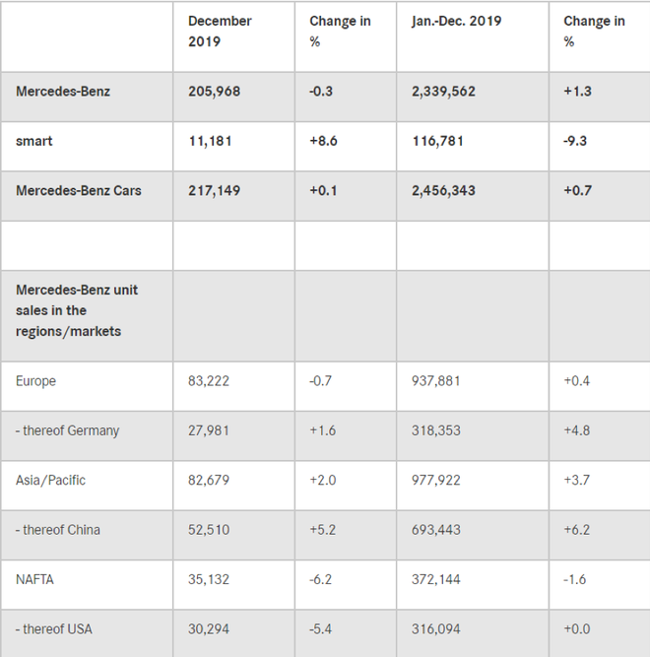Select Mercedes-Benz December value 205,968

[215, 92]
